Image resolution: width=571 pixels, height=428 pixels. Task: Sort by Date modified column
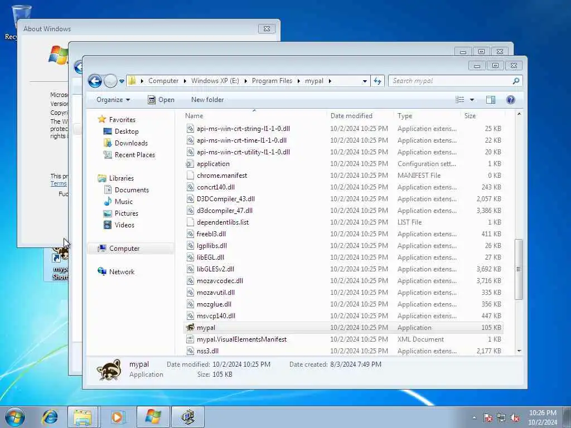click(351, 116)
